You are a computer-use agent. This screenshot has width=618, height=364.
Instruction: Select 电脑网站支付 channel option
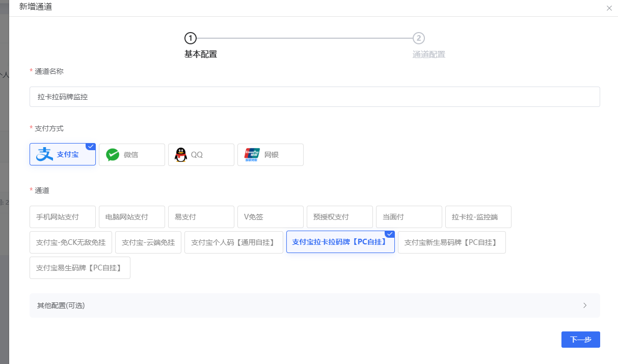[x=132, y=217]
